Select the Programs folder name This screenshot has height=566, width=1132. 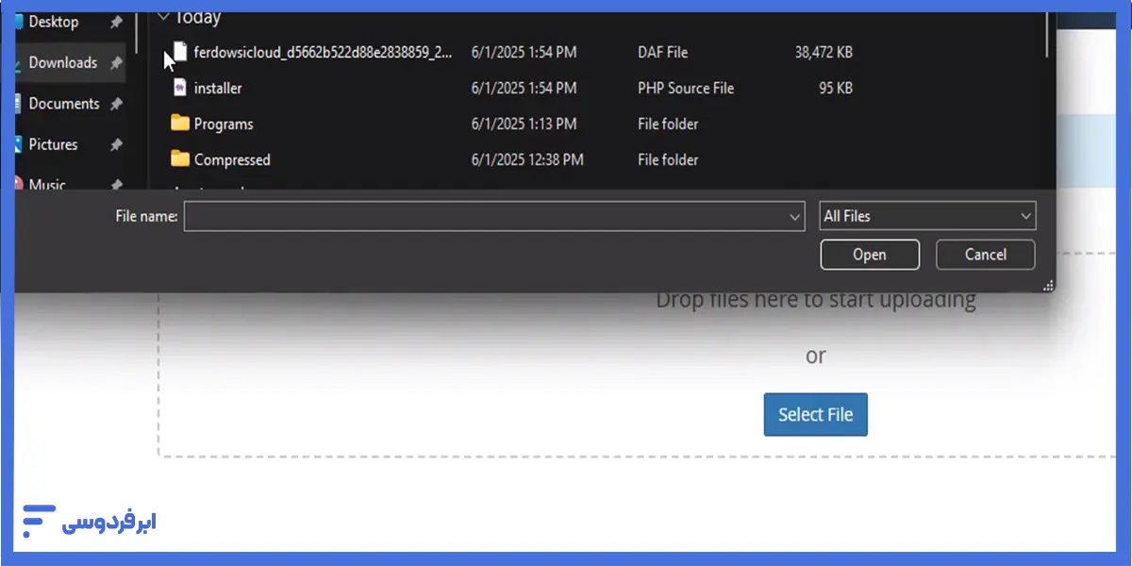pyautogui.click(x=224, y=124)
